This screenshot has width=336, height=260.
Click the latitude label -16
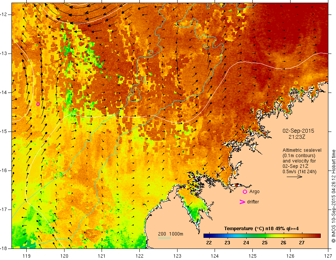4,171
